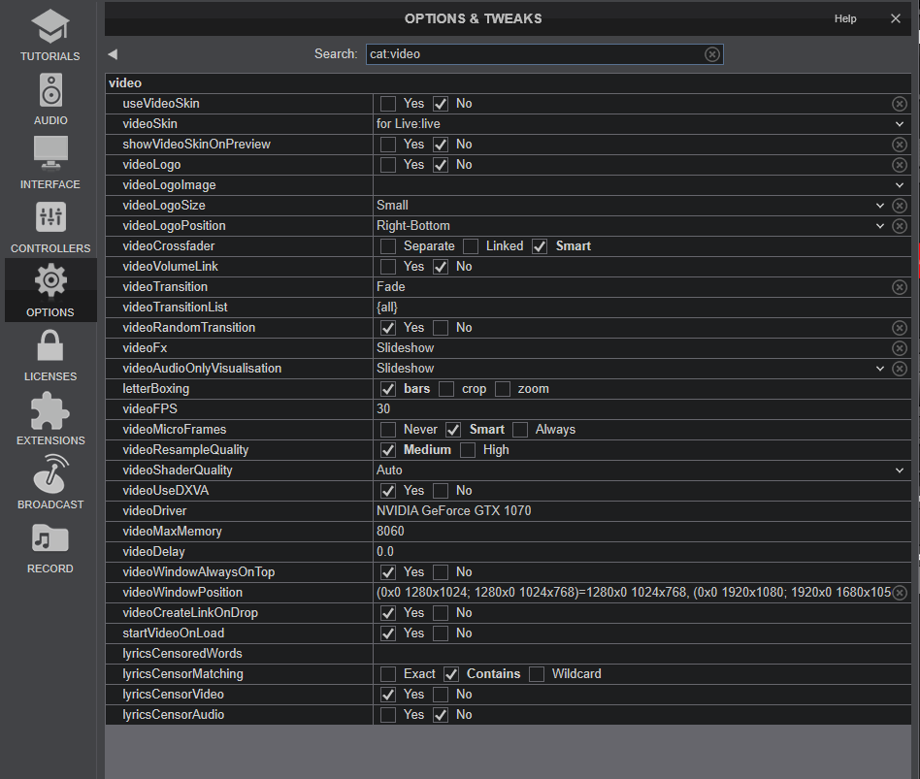Image resolution: width=920 pixels, height=779 pixels.
Task: Enable useVideoSkin Yes checkbox
Action: [388, 104]
